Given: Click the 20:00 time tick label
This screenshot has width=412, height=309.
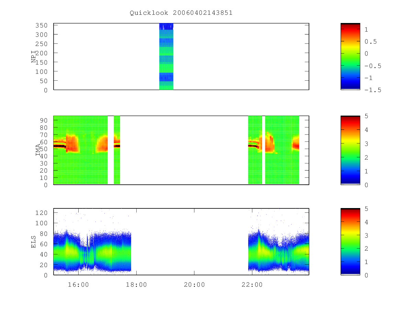Looking at the screenshot, I should [x=194, y=285].
